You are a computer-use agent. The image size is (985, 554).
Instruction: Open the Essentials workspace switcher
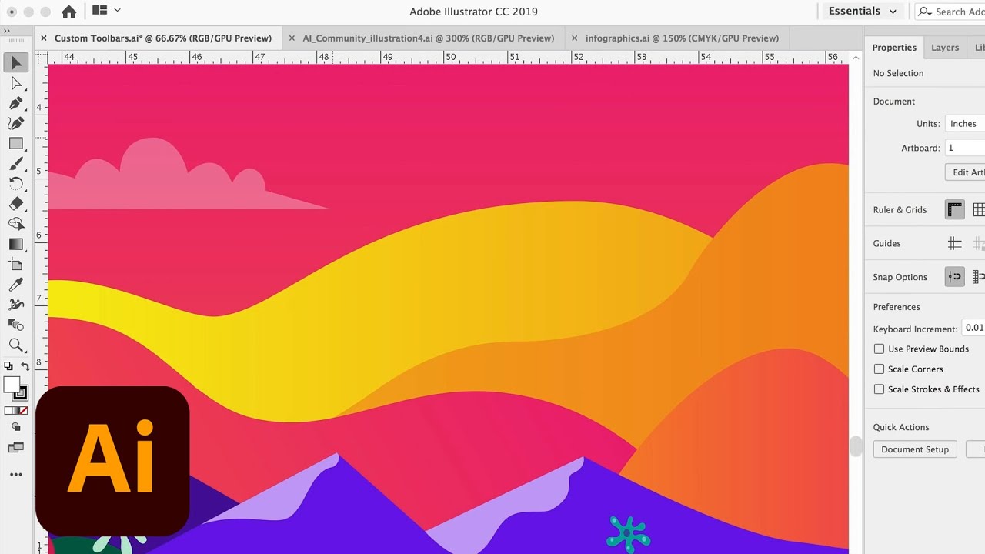pyautogui.click(x=863, y=12)
